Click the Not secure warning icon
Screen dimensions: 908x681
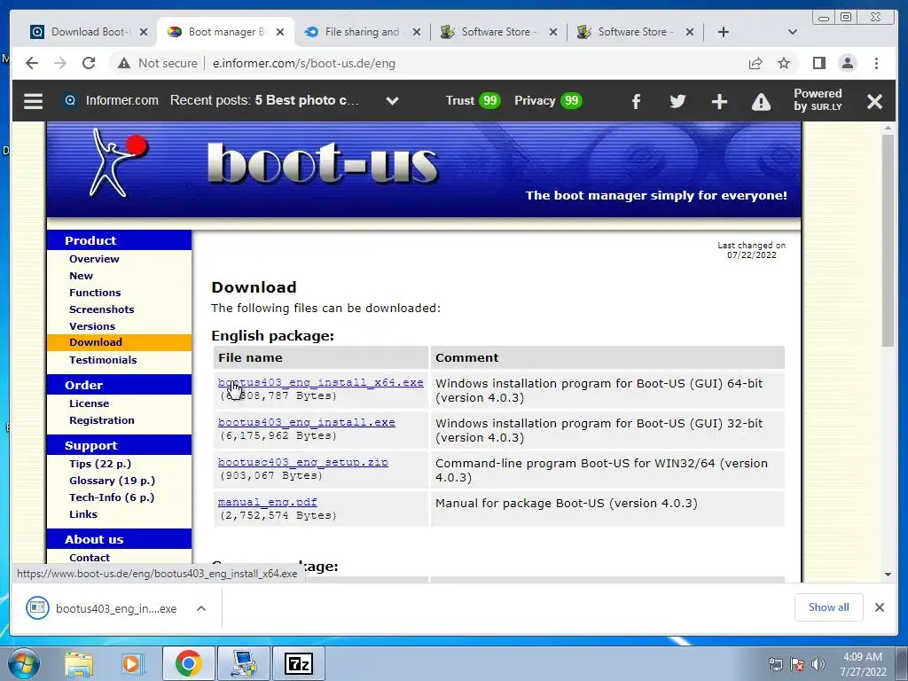(124, 63)
